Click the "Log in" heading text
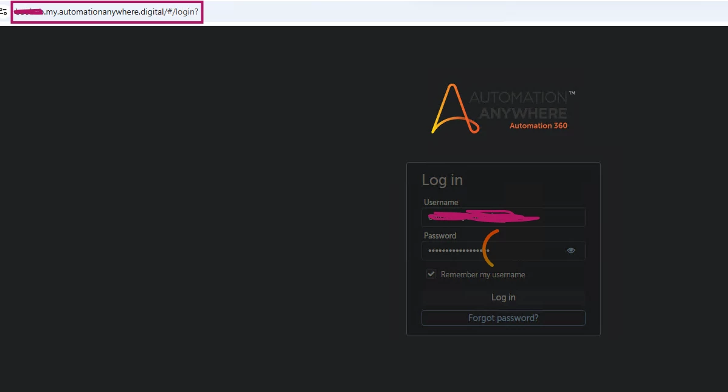This screenshot has width=728, height=392. coord(442,180)
